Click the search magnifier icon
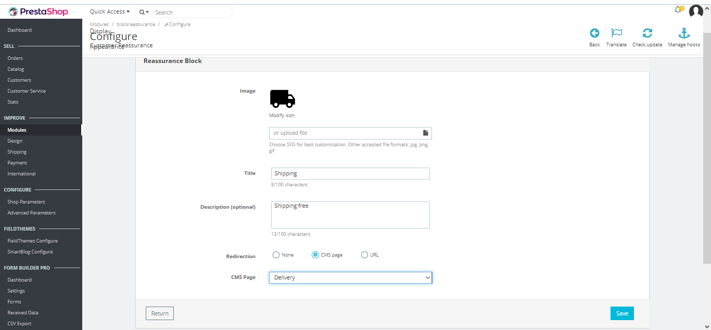Image resolution: width=711 pixels, height=330 pixels. pos(142,12)
